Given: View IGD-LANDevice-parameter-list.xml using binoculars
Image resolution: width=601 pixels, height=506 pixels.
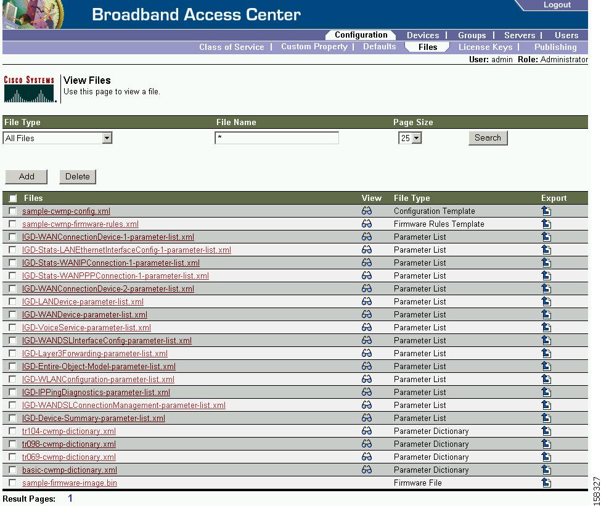Looking at the screenshot, I should point(366,301).
